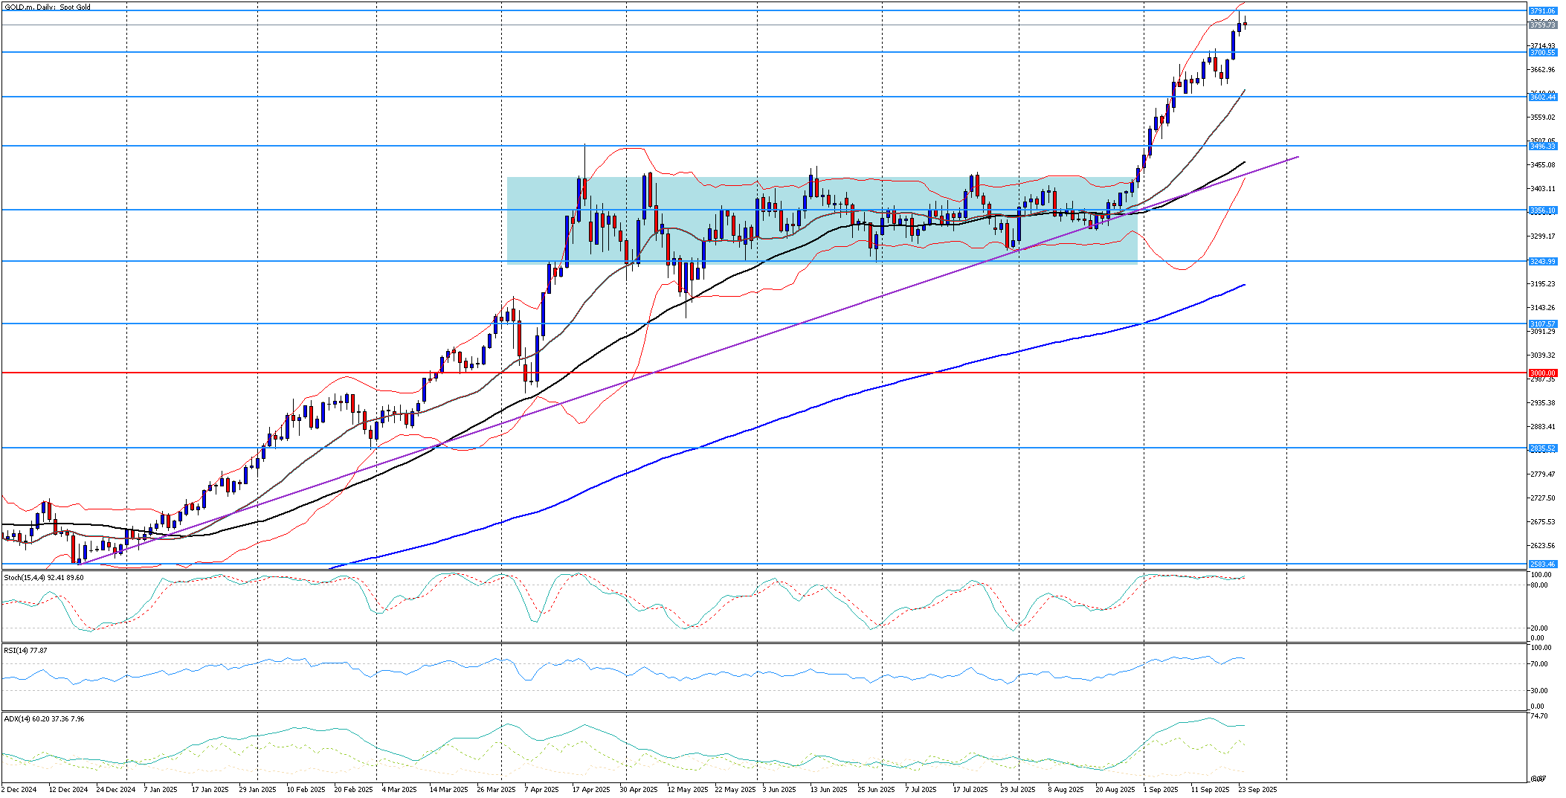Click the 17 Jan 2025 date label
1566x798 pixels.
click(210, 789)
